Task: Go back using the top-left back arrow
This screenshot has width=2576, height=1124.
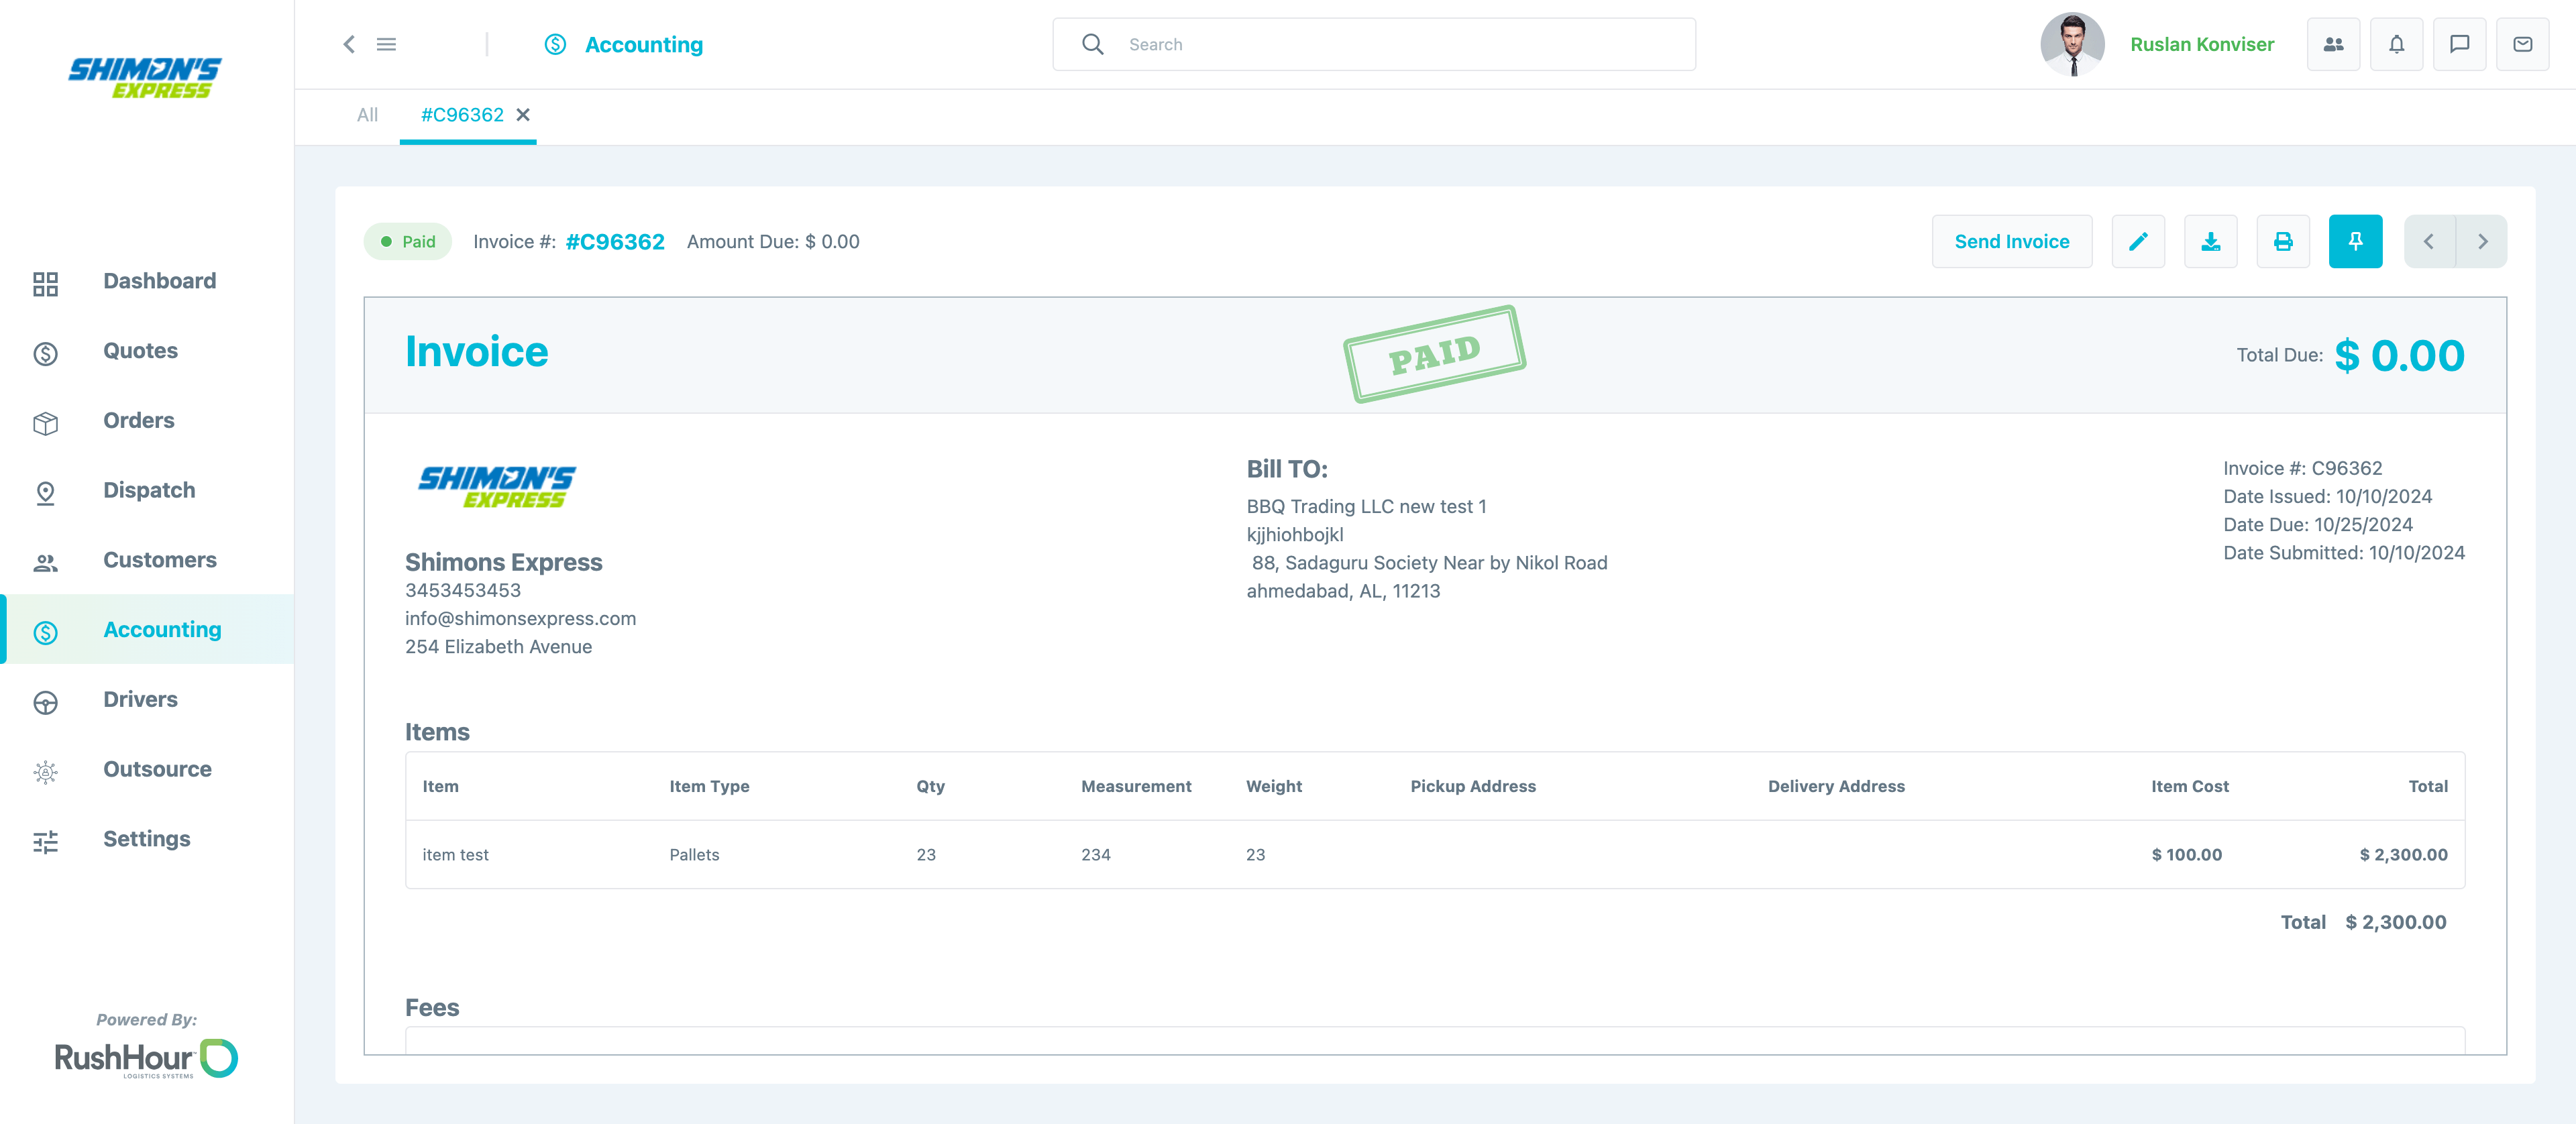Action: [x=349, y=44]
